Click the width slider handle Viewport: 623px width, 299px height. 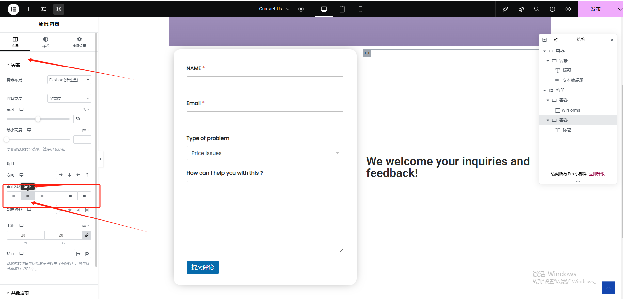click(x=38, y=119)
